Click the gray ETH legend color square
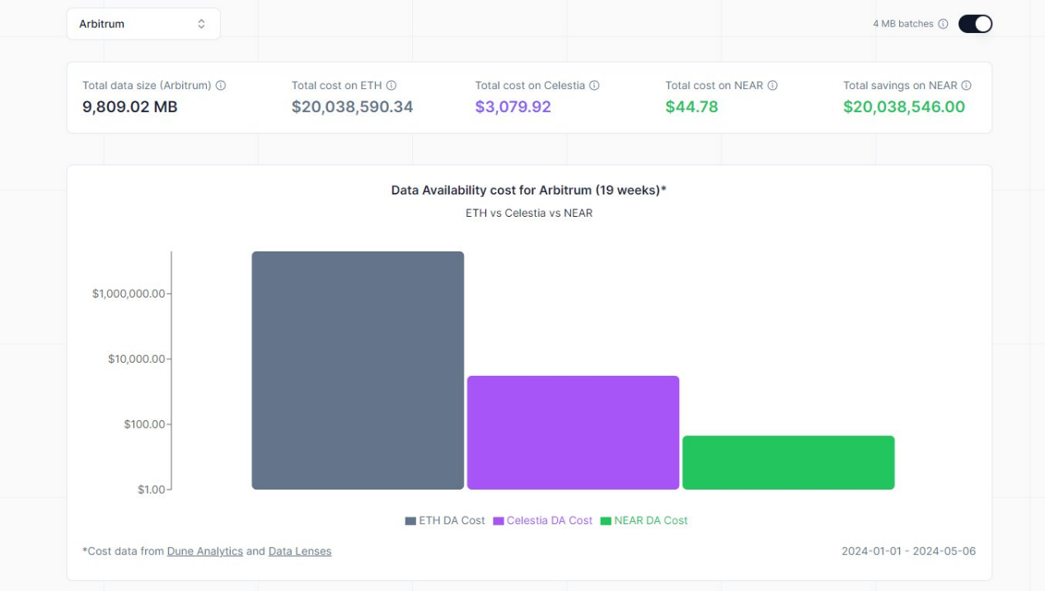Viewport: 1045px width, 591px height. pos(410,521)
